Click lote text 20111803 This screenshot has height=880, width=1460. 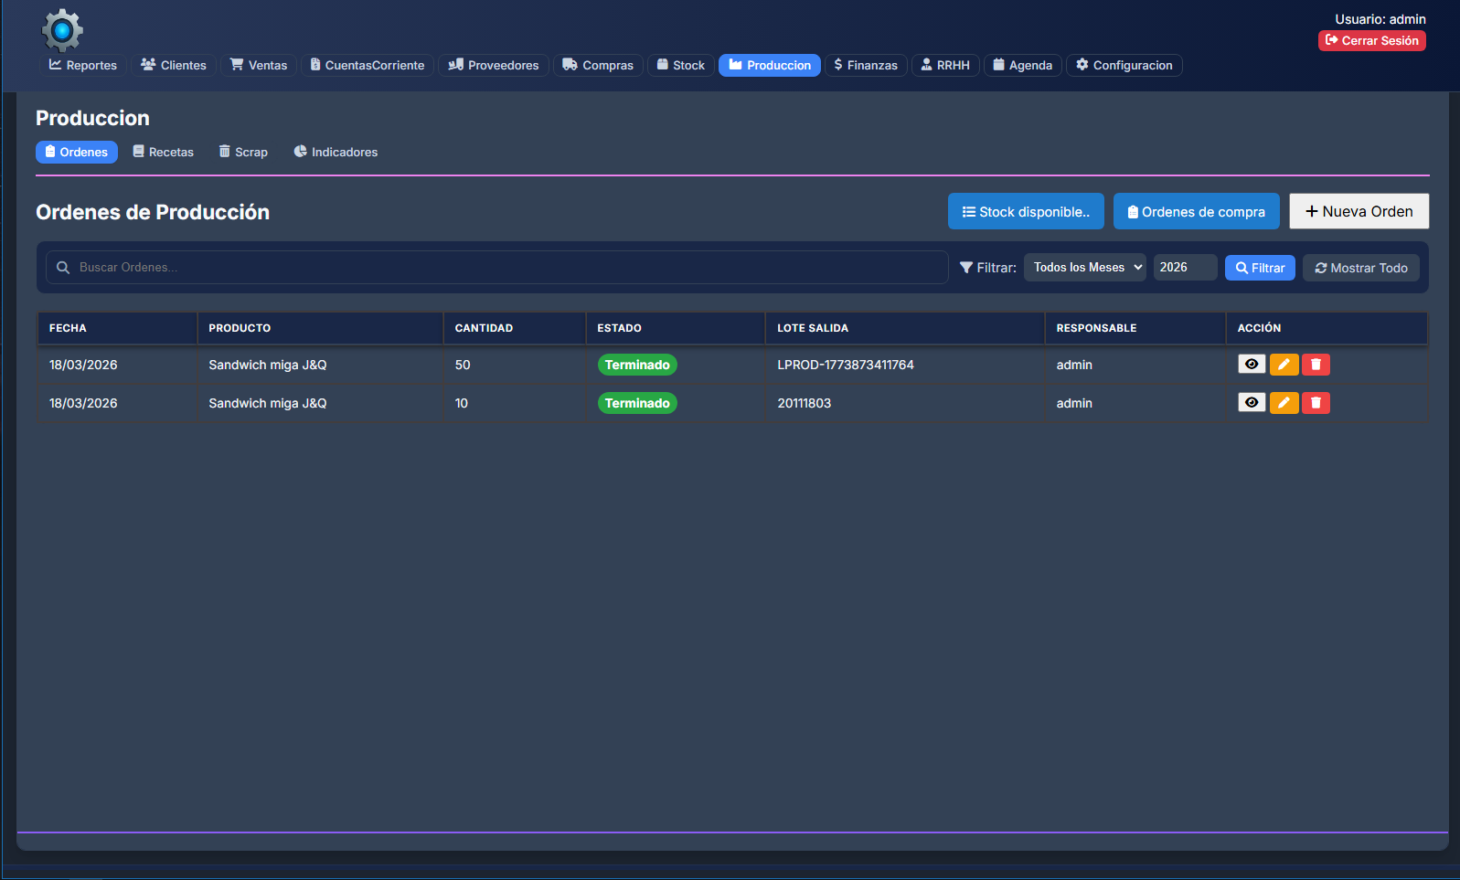click(805, 403)
